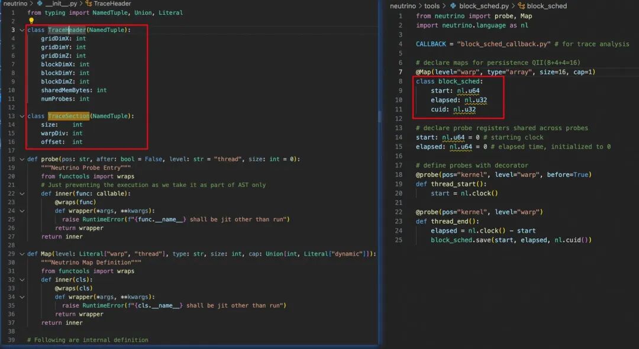Click Python file icon beside block_sched.py breadcrumb
The image size is (639, 349).
pyautogui.click(x=453, y=6)
